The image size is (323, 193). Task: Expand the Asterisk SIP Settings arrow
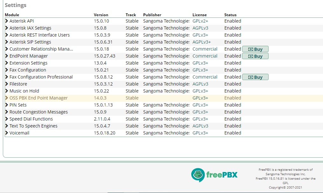[7, 42]
